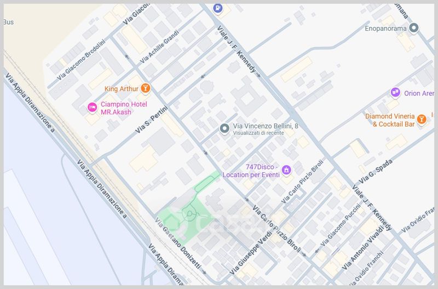The image size is (438, 289).
Task: Open the King Arthur place label
Action: [121, 89]
